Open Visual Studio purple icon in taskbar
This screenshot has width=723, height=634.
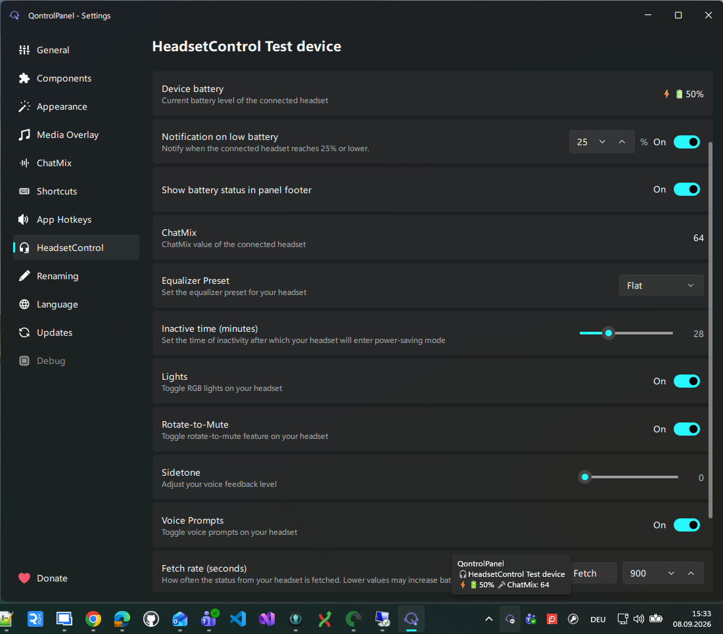267,619
